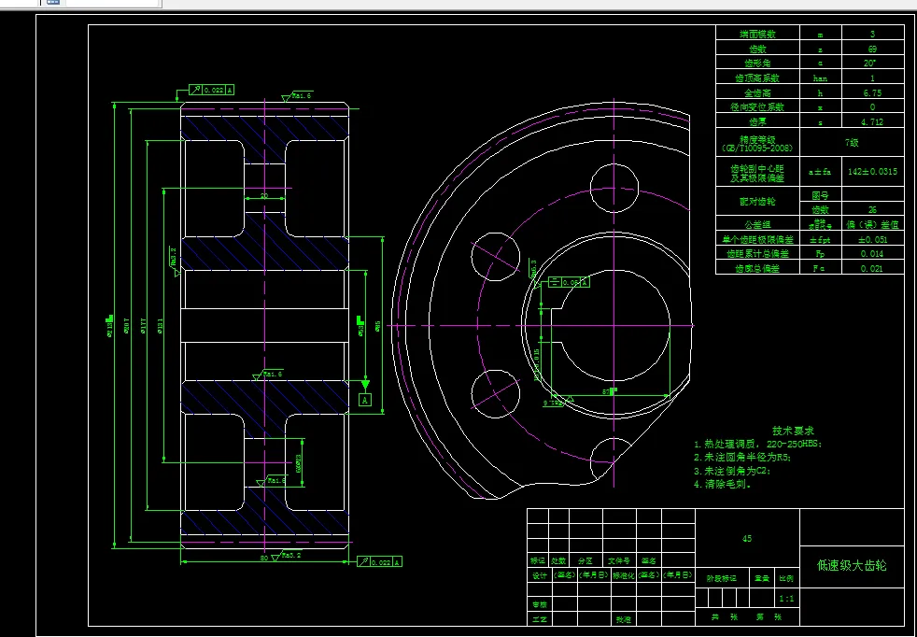
Task: Click note 3 未注倒角为C2
Action: click(732, 471)
